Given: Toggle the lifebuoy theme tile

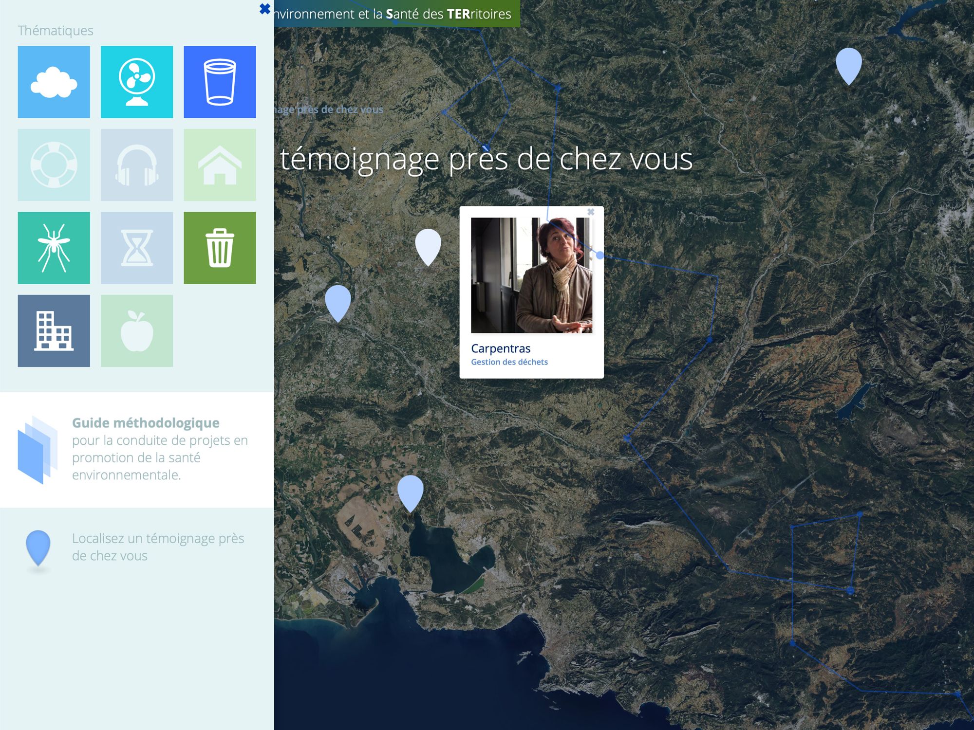Looking at the screenshot, I should click(x=54, y=164).
